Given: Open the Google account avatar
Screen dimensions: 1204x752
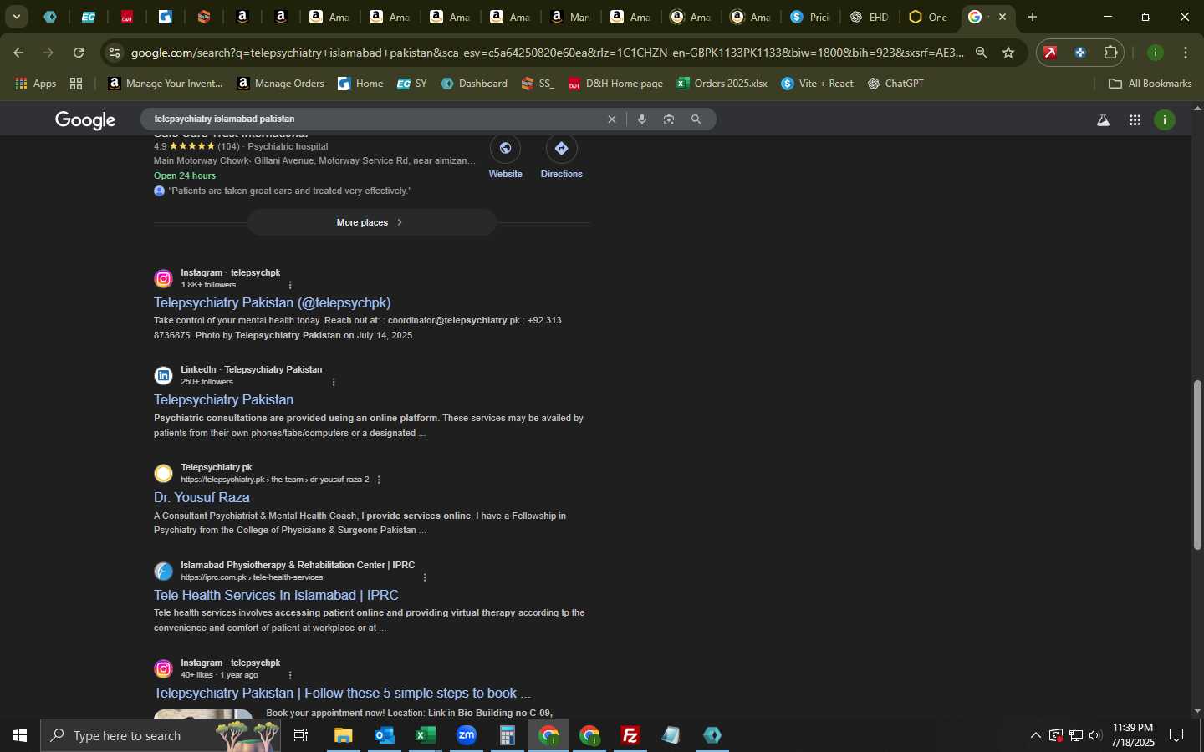Looking at the screenshot, I should 1165,120.
